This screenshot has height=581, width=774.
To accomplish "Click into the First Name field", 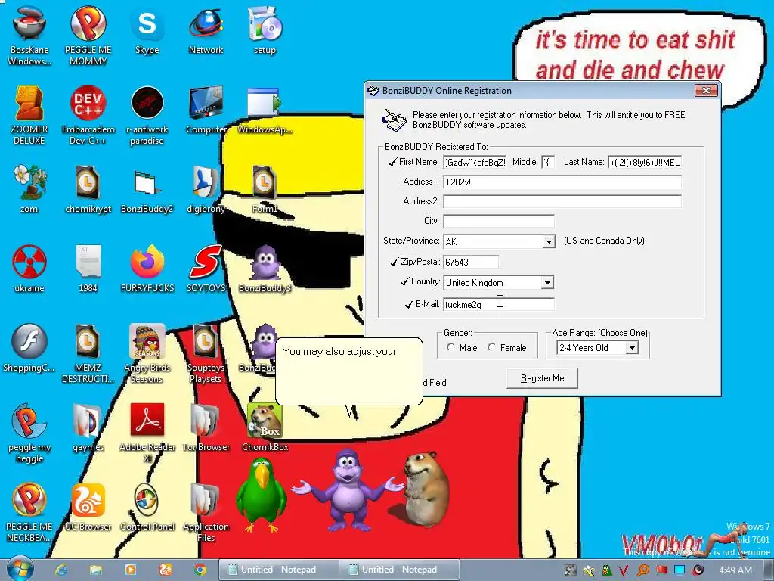I will pos(475,162).
